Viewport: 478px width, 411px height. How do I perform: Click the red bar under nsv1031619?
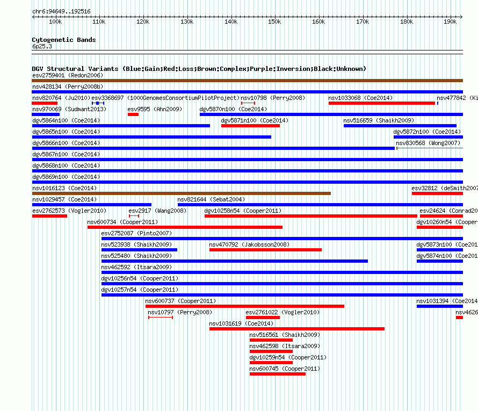click(x=297, y=329)
